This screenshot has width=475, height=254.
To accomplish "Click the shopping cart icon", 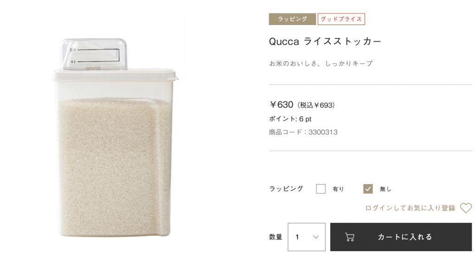I will 350,237.
